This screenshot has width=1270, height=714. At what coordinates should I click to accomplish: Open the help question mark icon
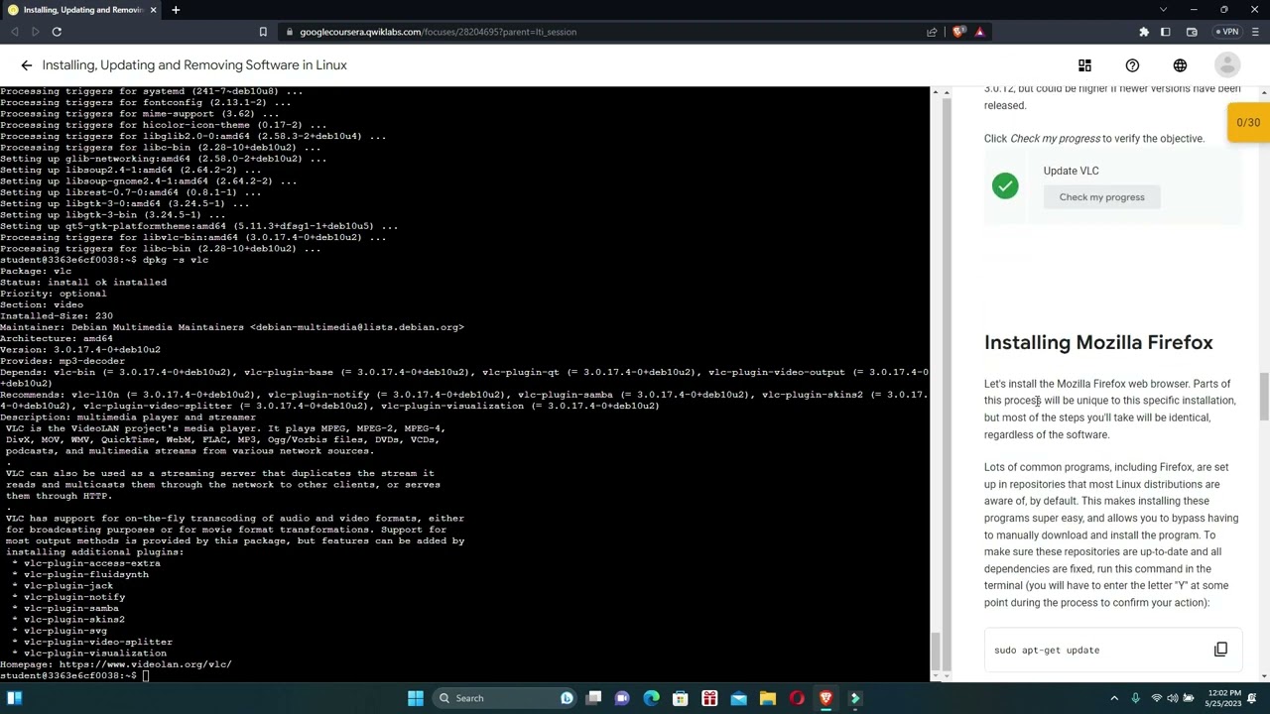1132,65
